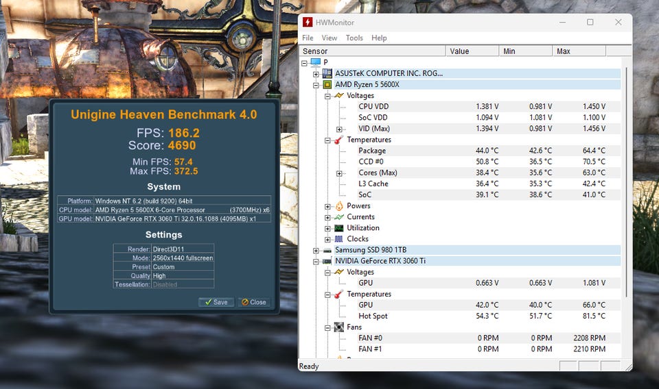This screenshot has height=389, width=659.
Task: Click the Fans icon under the GPU
Action: (338, 327)
